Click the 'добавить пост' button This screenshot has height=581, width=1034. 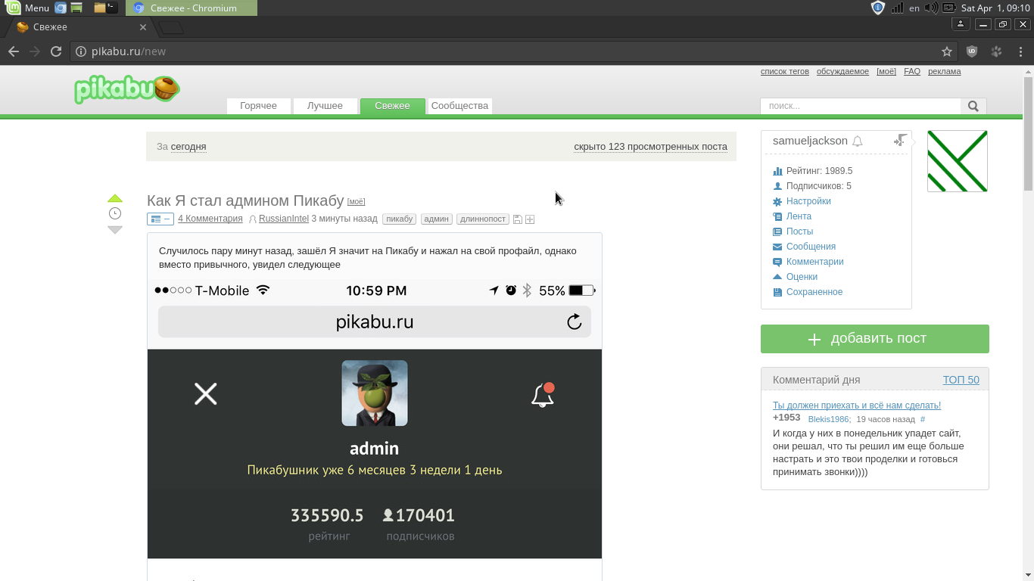[x=875, y=339]
